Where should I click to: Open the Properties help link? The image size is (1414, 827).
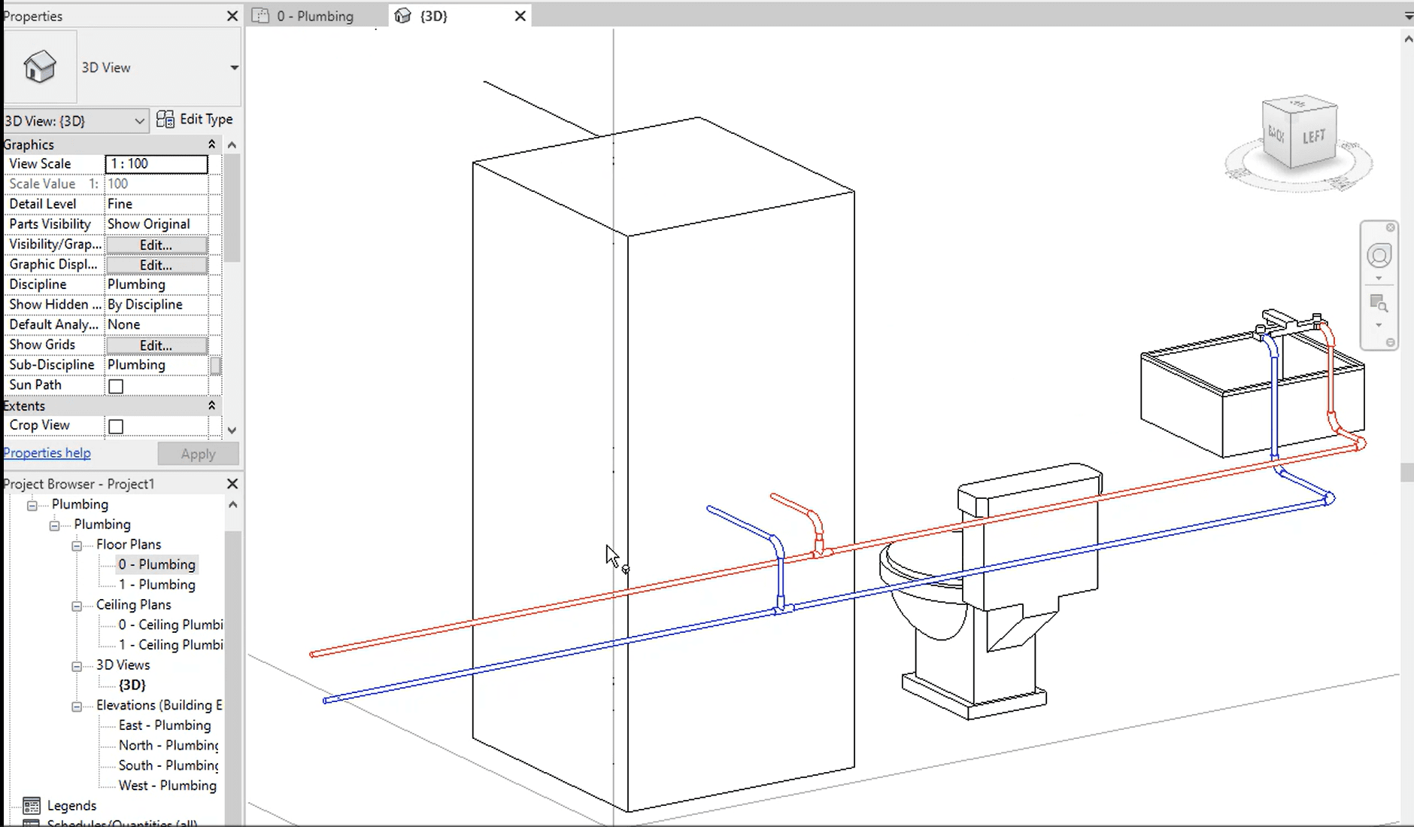47,452
